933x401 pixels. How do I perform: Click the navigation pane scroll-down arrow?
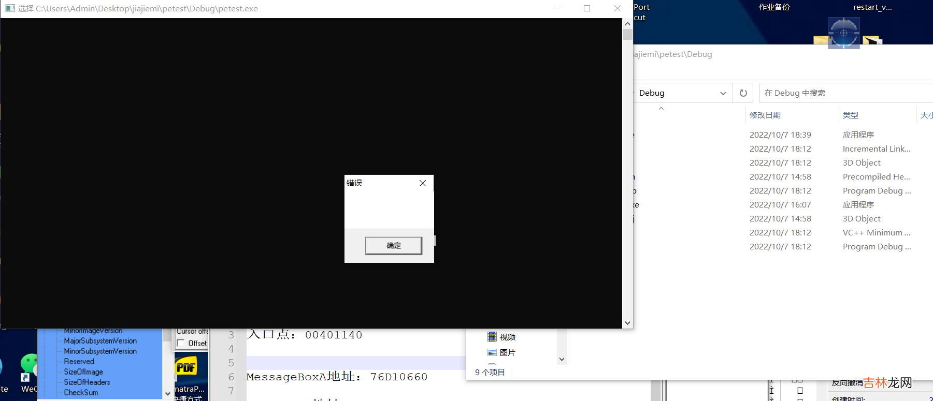(562, 359)
